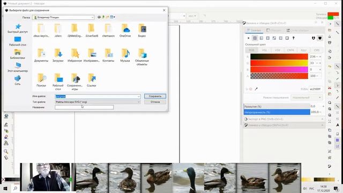Open the mm units dropdown in toolbar
Image resolution: width=343 pixels, height=193 pixels.
[x=192, y=16]
